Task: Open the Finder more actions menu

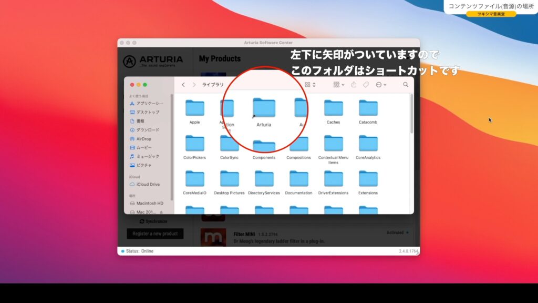Action: (381, 85)
